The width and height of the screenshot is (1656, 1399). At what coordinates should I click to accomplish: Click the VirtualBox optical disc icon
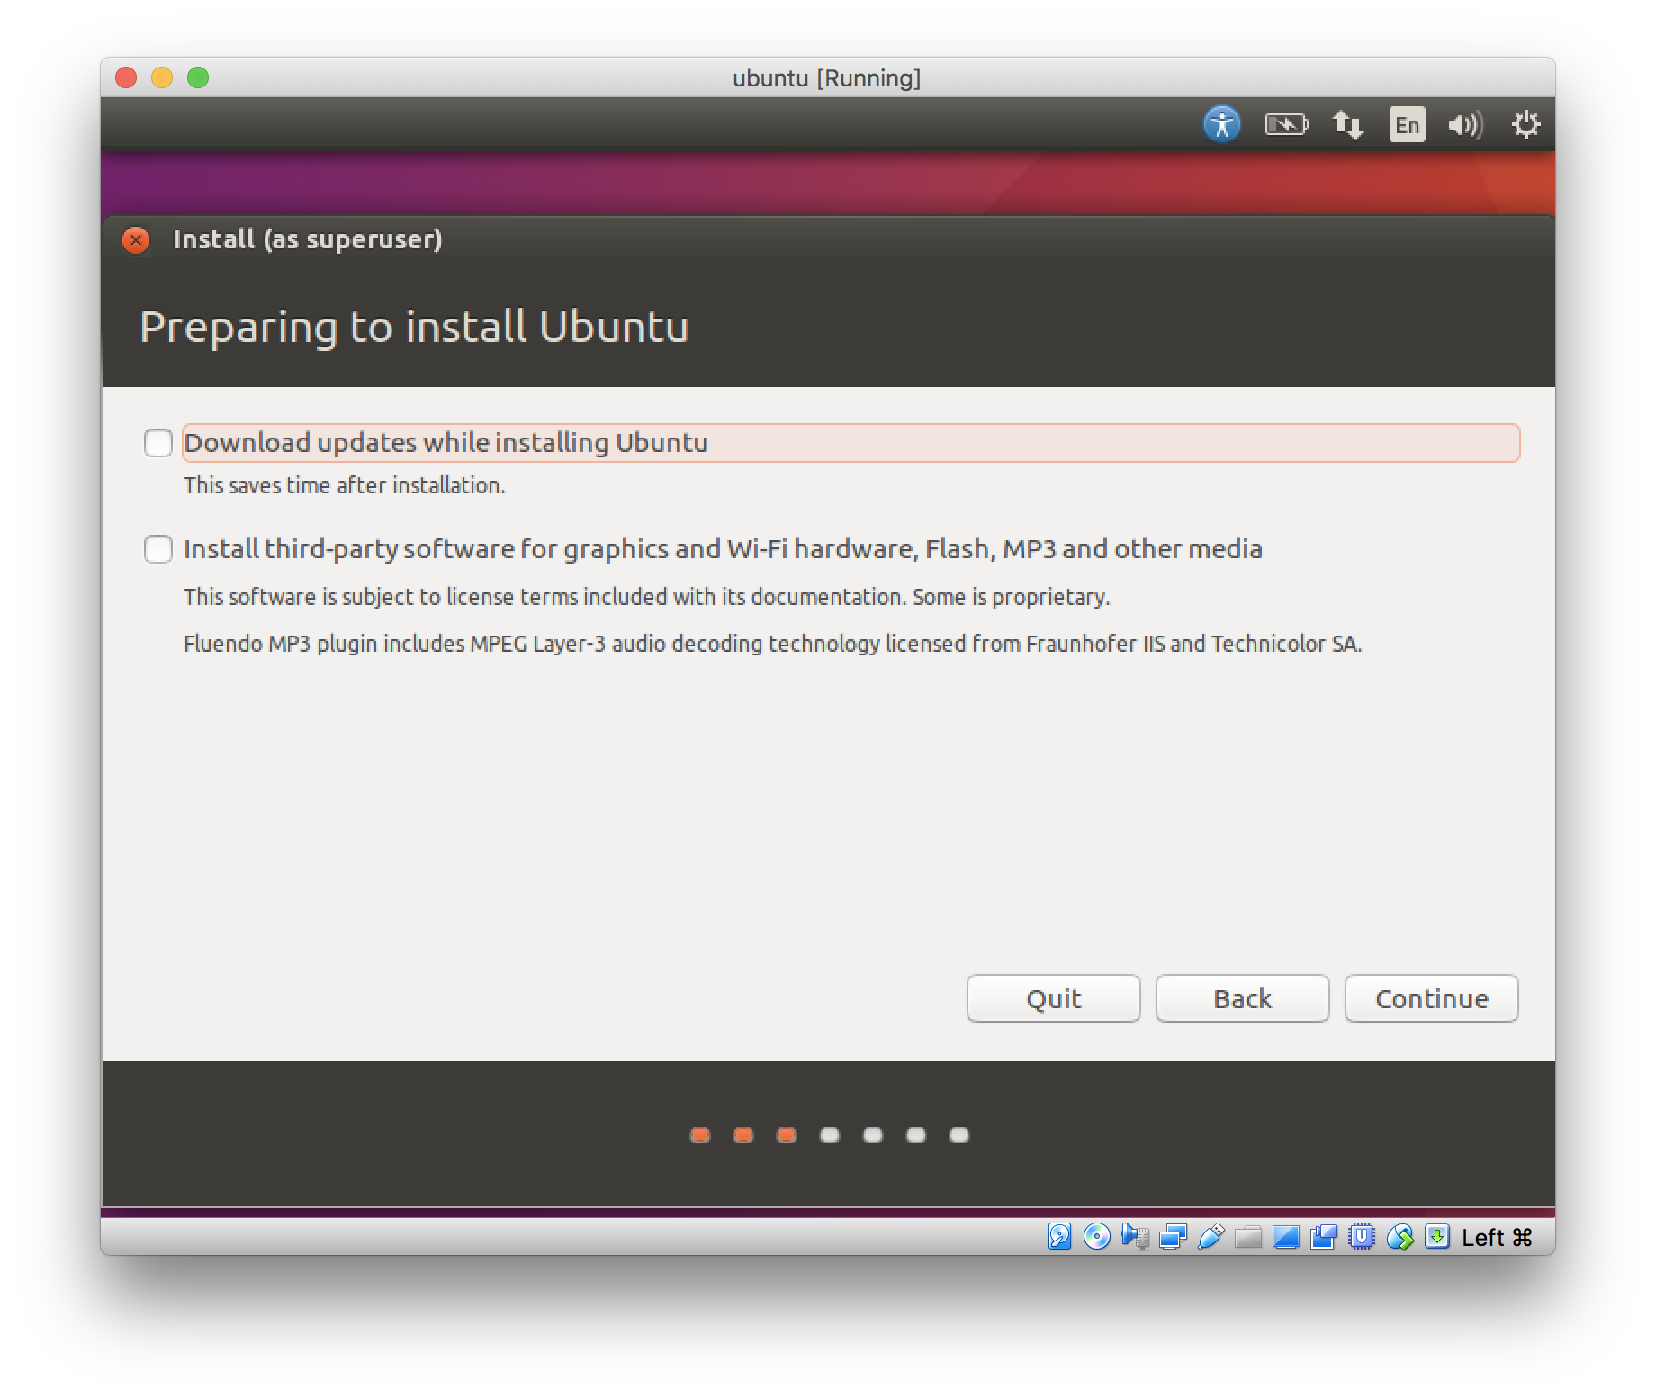tap(1097, 1237)
